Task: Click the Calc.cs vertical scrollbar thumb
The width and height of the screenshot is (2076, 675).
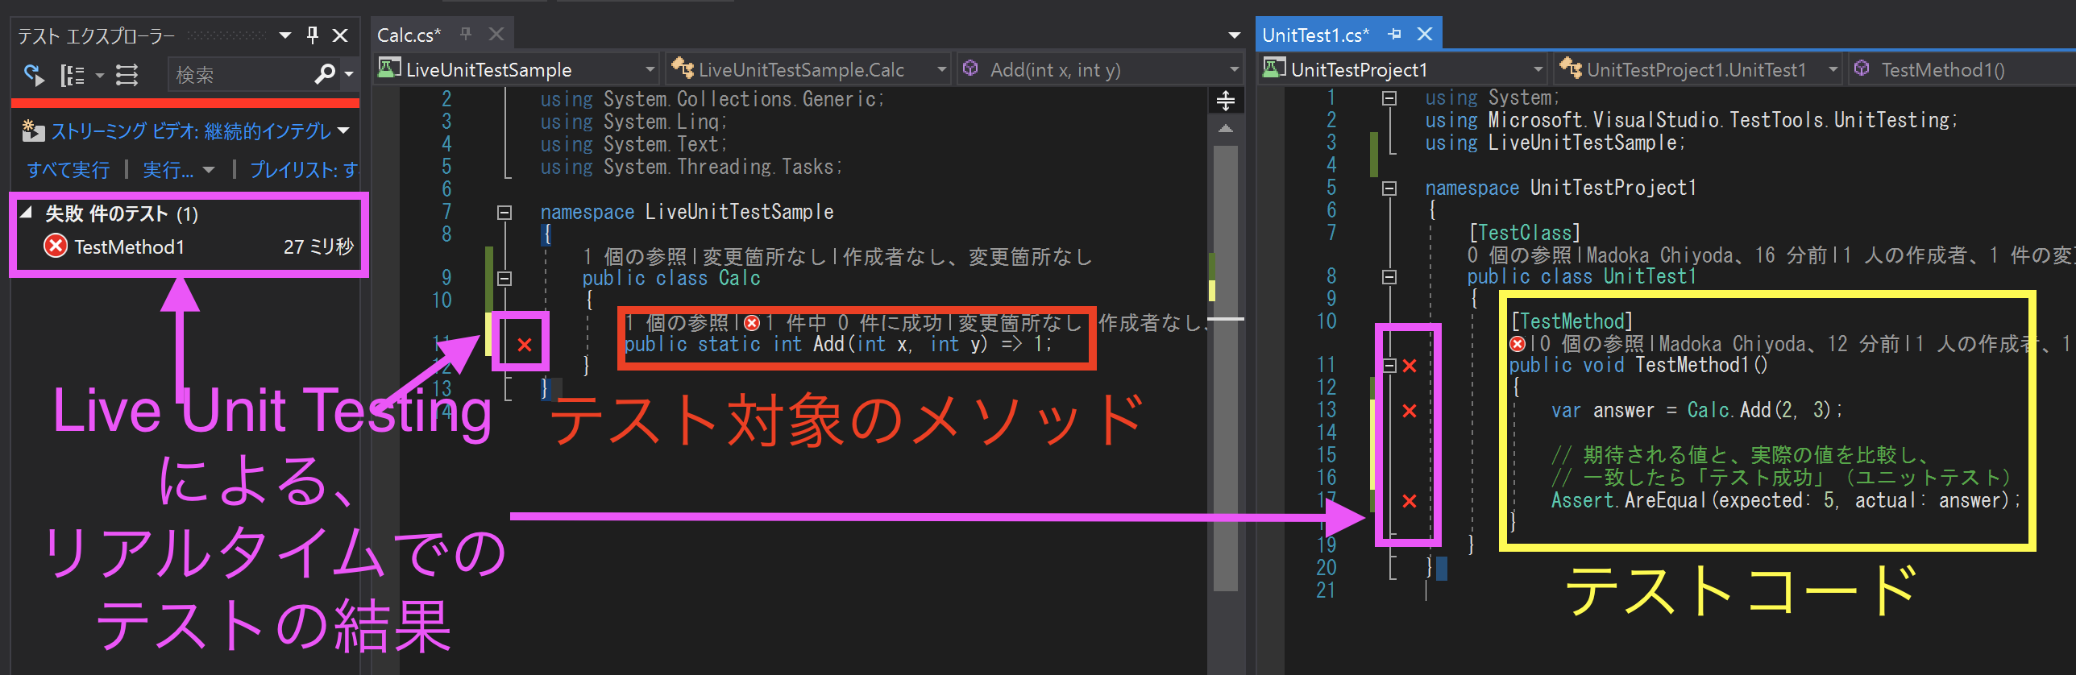Action: [x=1225, y=368]
